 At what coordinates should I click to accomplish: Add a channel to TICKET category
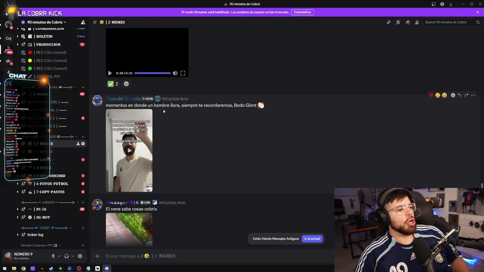pyautogui.click(x=83, y=228)
